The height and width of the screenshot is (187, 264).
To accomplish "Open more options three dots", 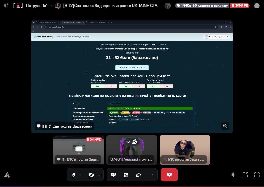I will [151, 175].
